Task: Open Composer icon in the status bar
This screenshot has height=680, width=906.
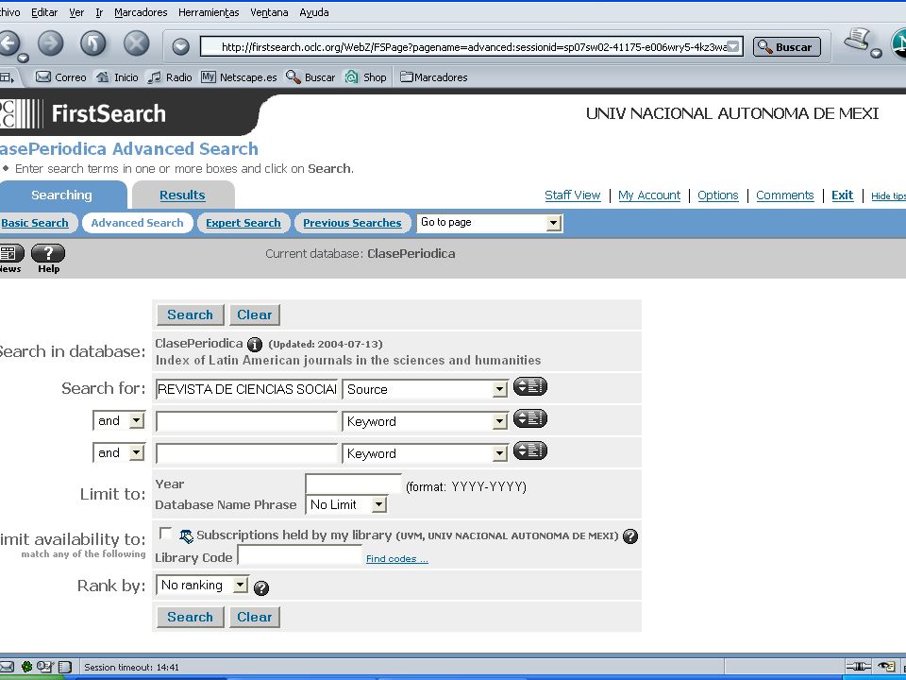Action: 44,667
